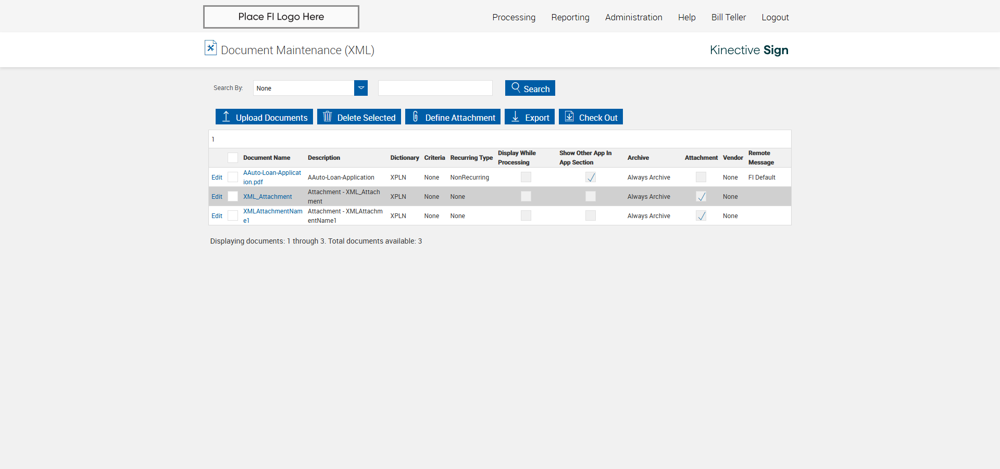1000x469 pixels.
Task: Toggle Show Other App checkbox for AAuto-Loan-Application
Action: point(591,177)
